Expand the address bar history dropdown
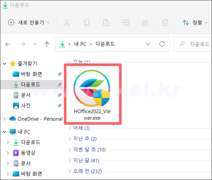212x180 pixels. (148, 44)
